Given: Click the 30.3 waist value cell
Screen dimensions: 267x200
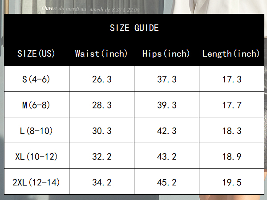Looking at the screenshot, I should [x=101, y=130].
